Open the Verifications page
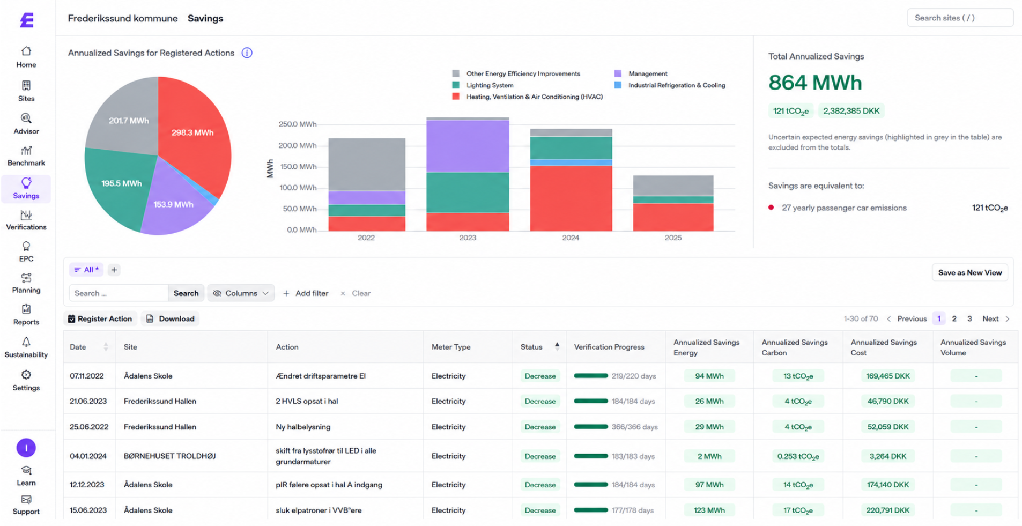 tap(26, 220)
